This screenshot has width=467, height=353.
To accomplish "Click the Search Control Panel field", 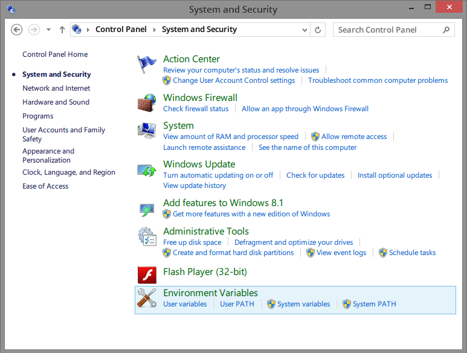I will pos(394,30).
